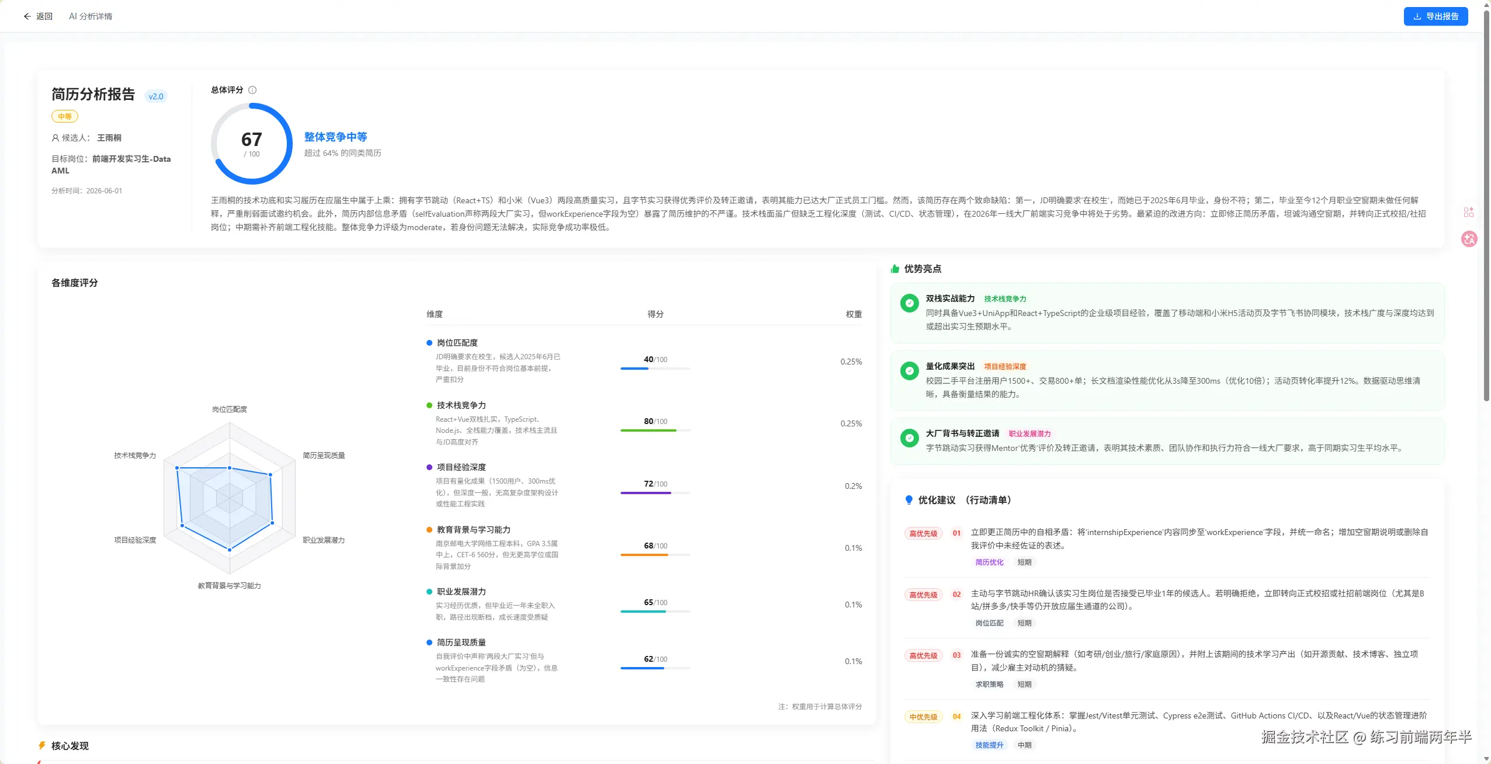Click the 技能提升 tag
The height and width of the screenshot is (764, 1491).
click(989, 745)
